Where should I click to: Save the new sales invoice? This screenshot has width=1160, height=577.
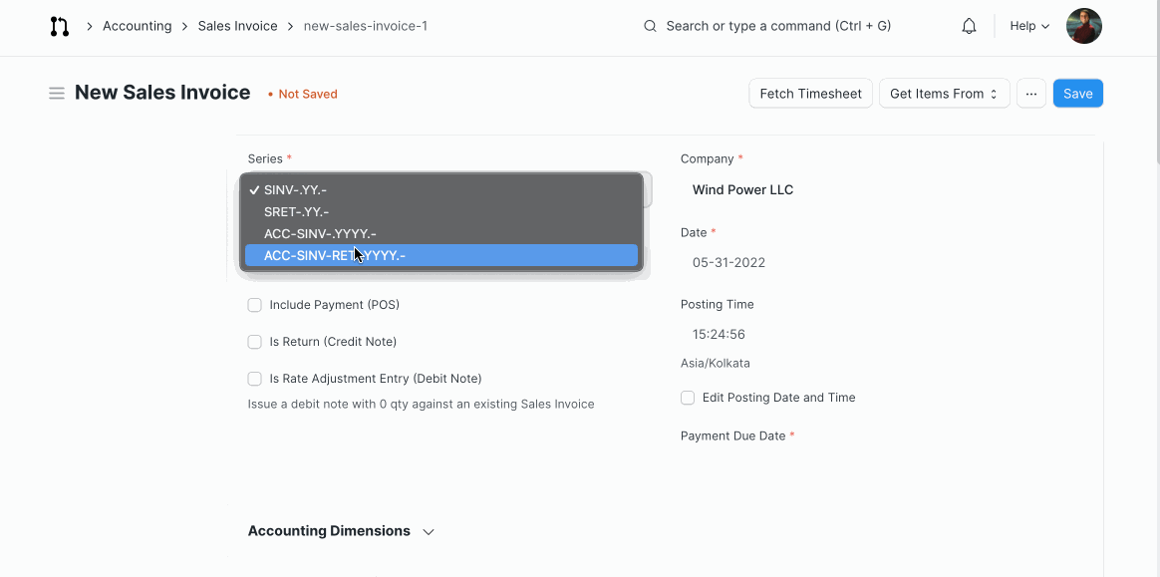coord(1077,93)
